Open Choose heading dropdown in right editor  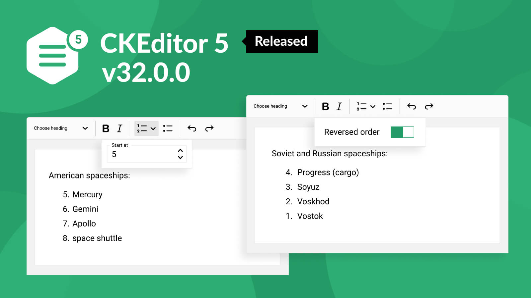coord(280,106)
